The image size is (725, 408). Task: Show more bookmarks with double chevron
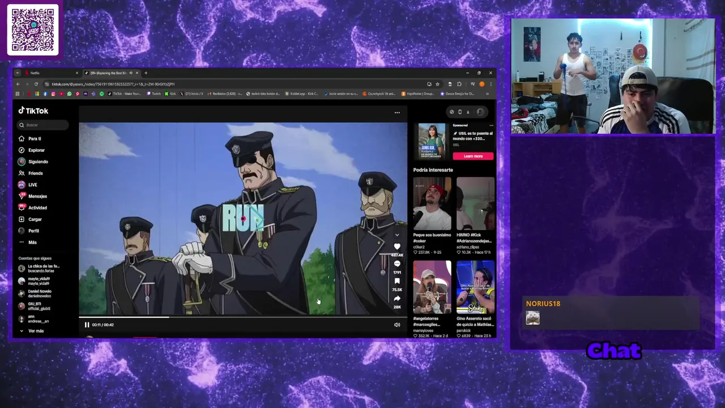click(x=487, y=93)
